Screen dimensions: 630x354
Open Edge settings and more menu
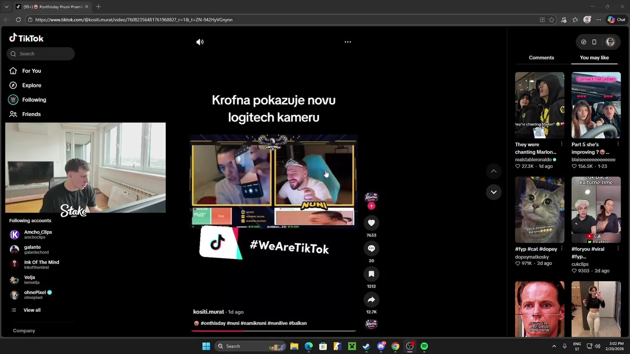tap(598, 20)
